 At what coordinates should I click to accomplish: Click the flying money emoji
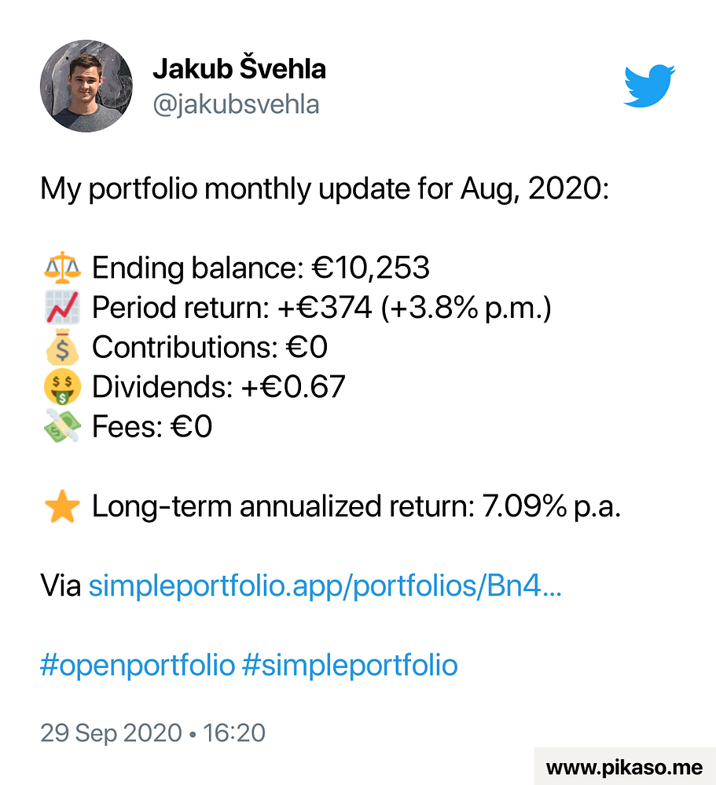pyautogui.click(x=62, y=426)
